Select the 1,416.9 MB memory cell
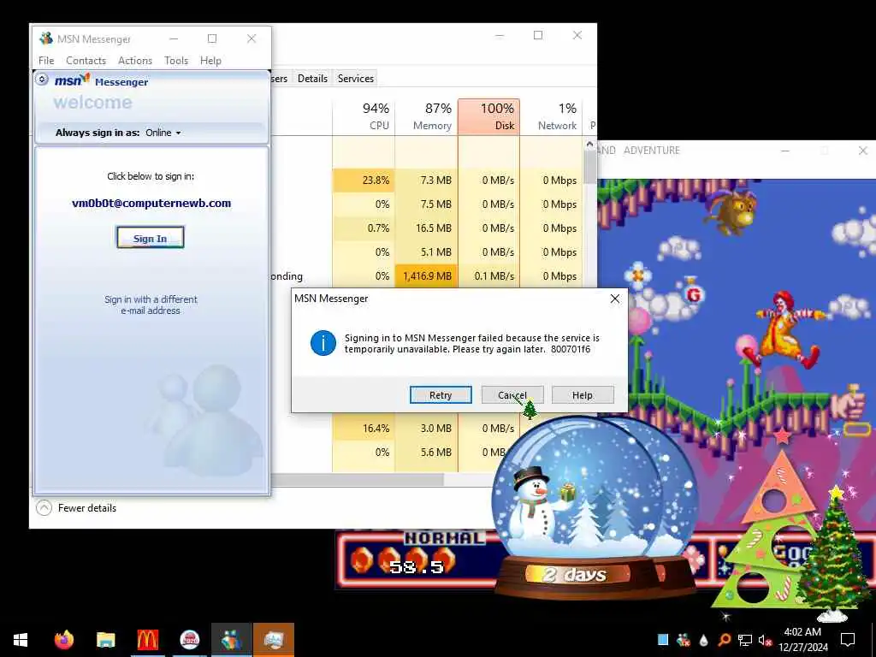The image size is (876, 657). click(x=426, y=276)
